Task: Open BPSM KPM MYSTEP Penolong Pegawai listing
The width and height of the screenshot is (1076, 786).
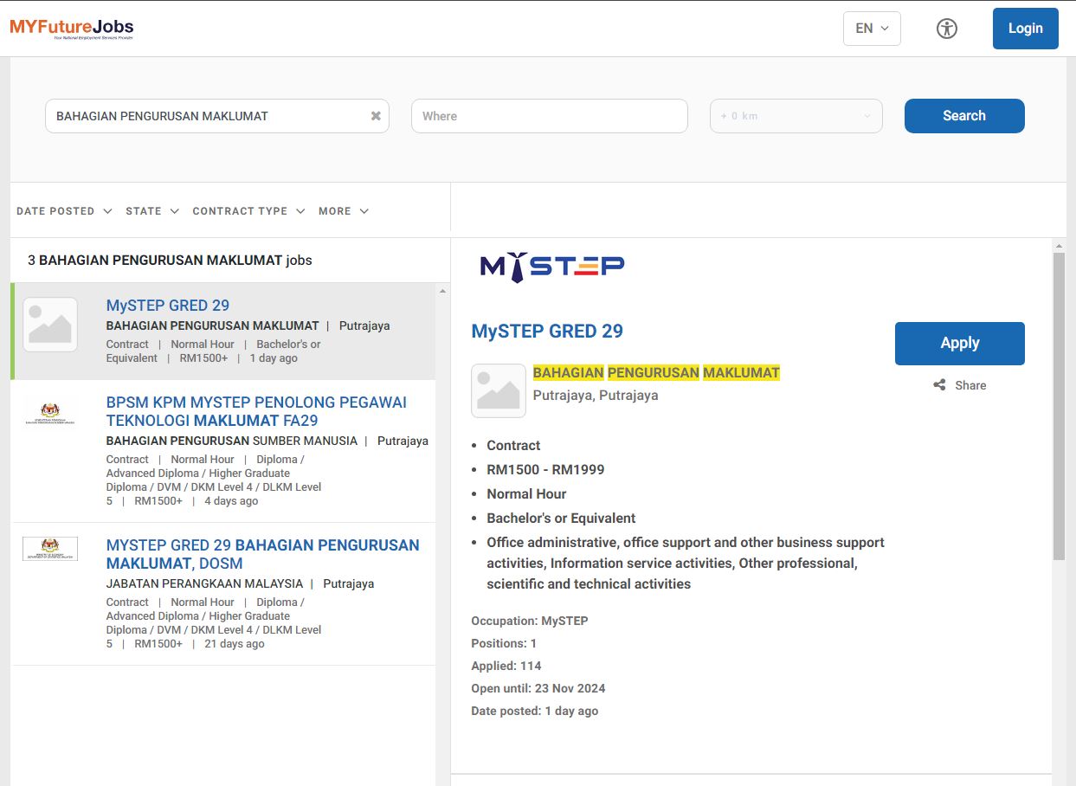Action: 256,411
